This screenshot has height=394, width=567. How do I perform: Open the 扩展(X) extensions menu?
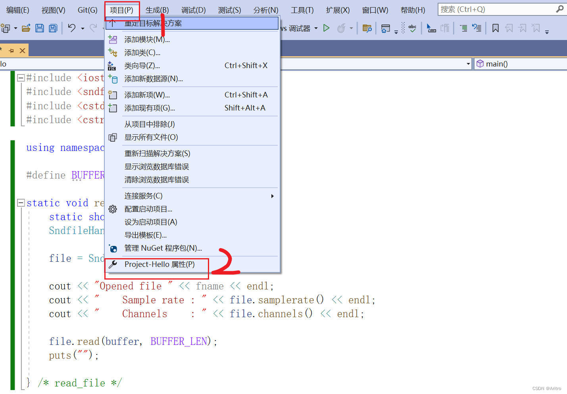(x=338, y=10)
